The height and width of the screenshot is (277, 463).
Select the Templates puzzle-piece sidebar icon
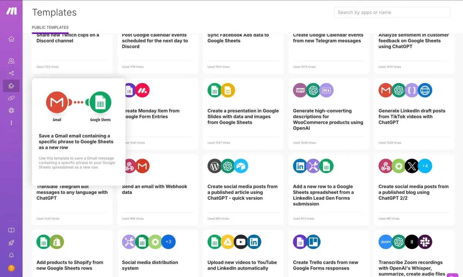(11, 86)
